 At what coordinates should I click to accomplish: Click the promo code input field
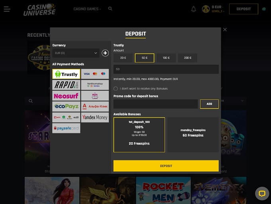(x=155, y=104)
